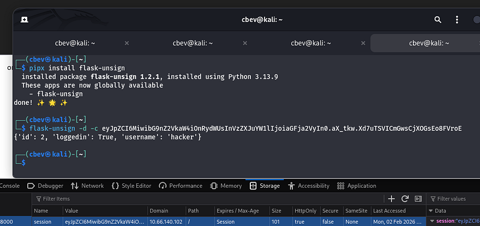
Task: Refresh the storage cookie list
Action: point(405,199)
